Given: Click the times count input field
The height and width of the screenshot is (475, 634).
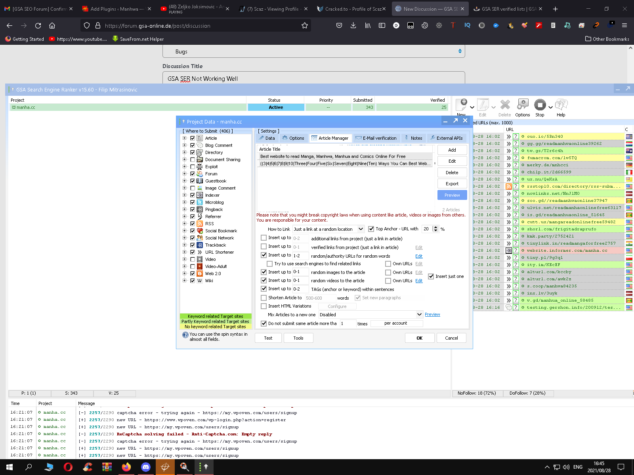Looking at the screenshot, I should point(348,323).
